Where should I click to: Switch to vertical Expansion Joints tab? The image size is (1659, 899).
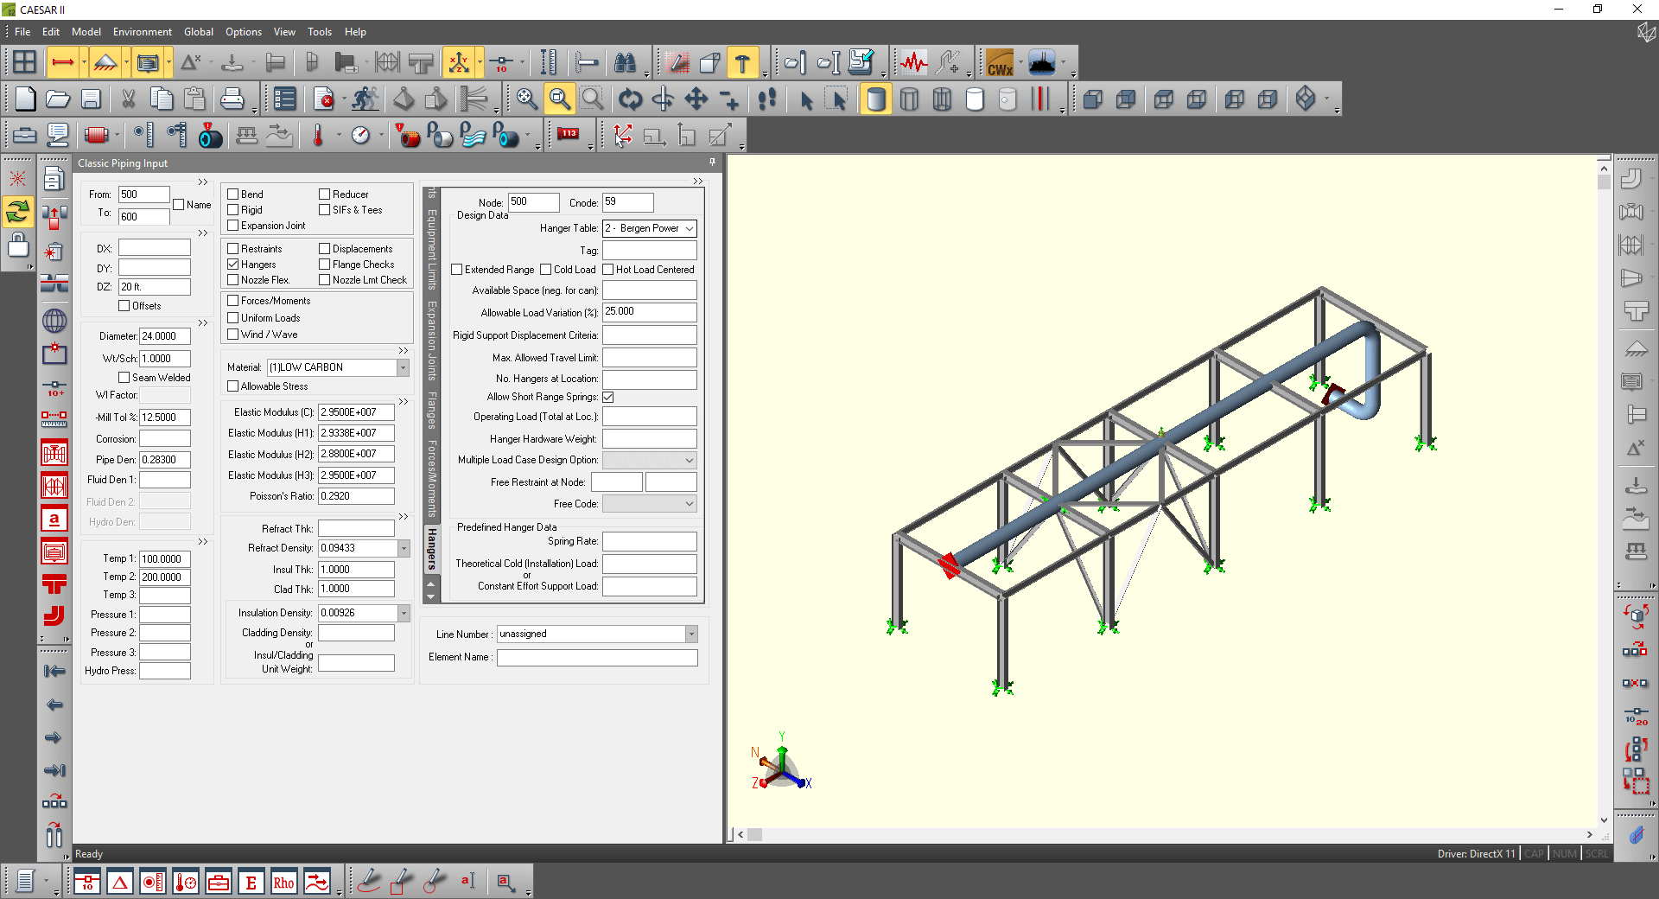point(431,342)
